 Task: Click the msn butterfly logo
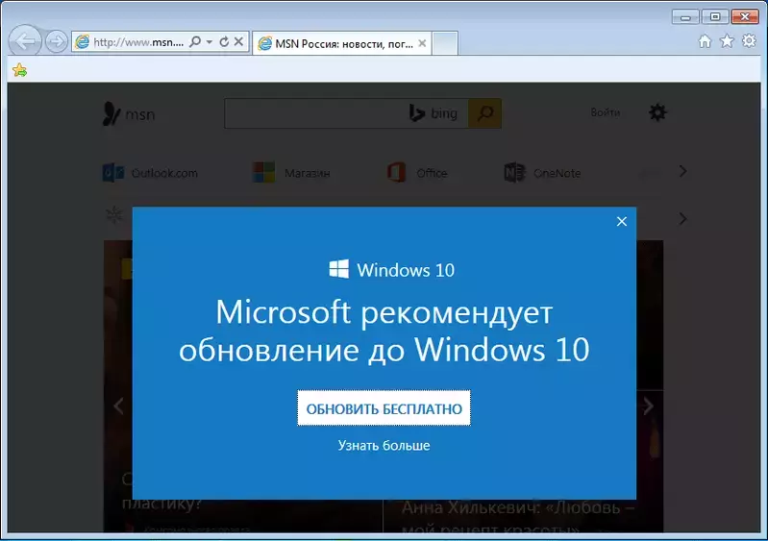coord(129,113)
